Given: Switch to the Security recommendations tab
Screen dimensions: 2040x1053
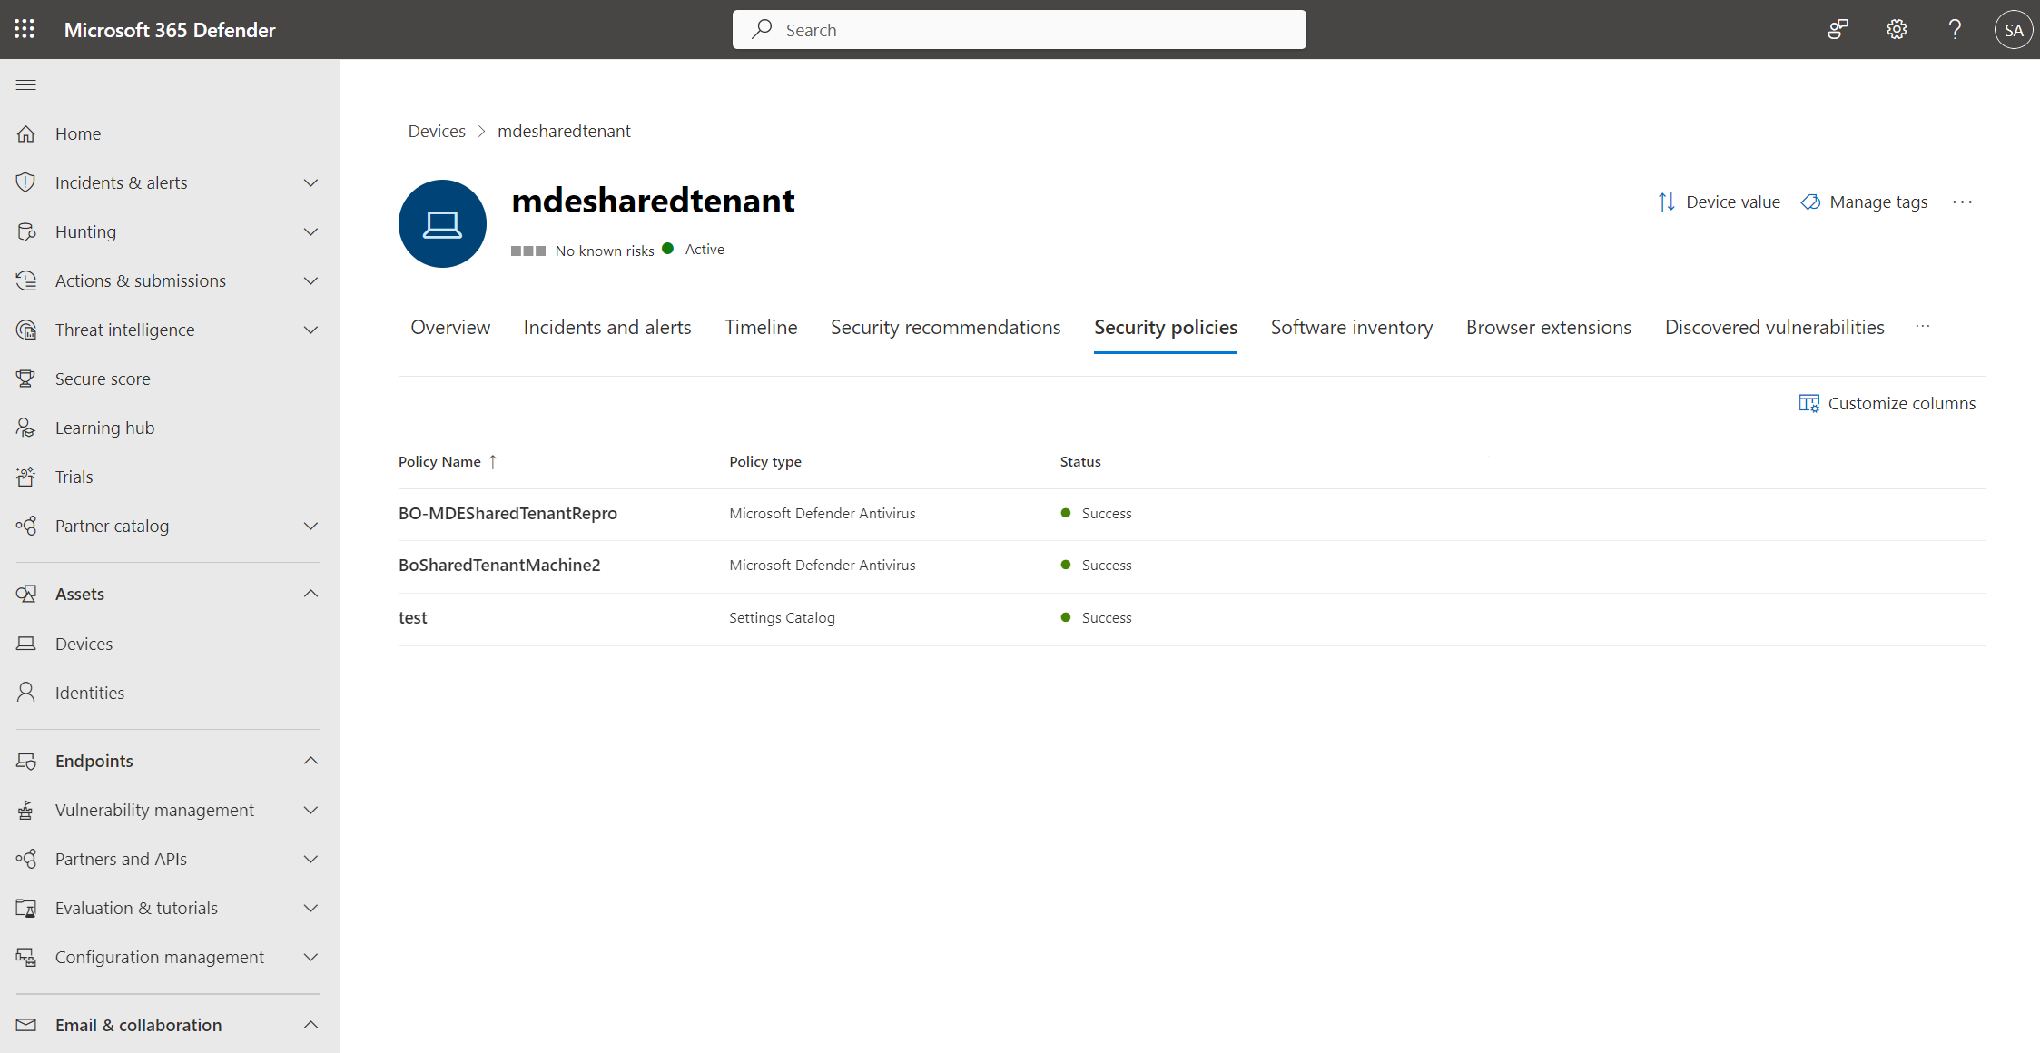Looking at the screenshot, I should [x=945, y=327].
